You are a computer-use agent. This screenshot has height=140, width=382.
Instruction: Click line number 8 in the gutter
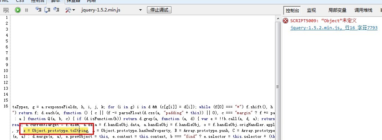(7, 59)
